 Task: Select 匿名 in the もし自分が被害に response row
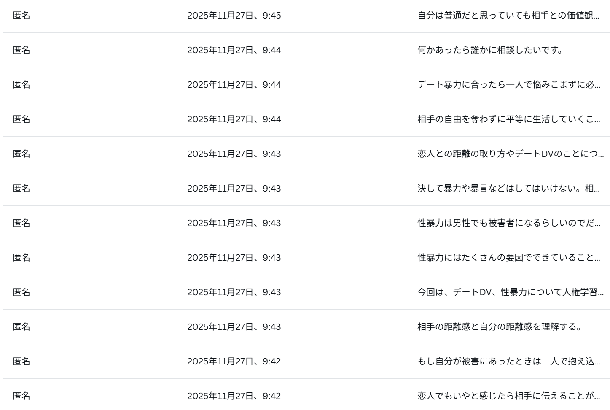21,361
